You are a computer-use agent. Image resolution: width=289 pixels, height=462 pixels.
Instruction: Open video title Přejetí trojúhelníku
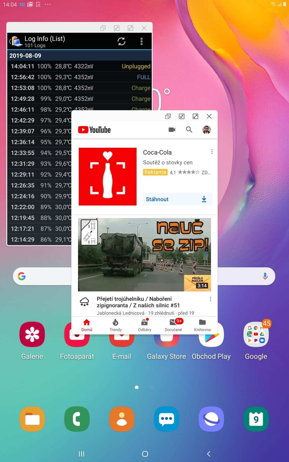138,302
